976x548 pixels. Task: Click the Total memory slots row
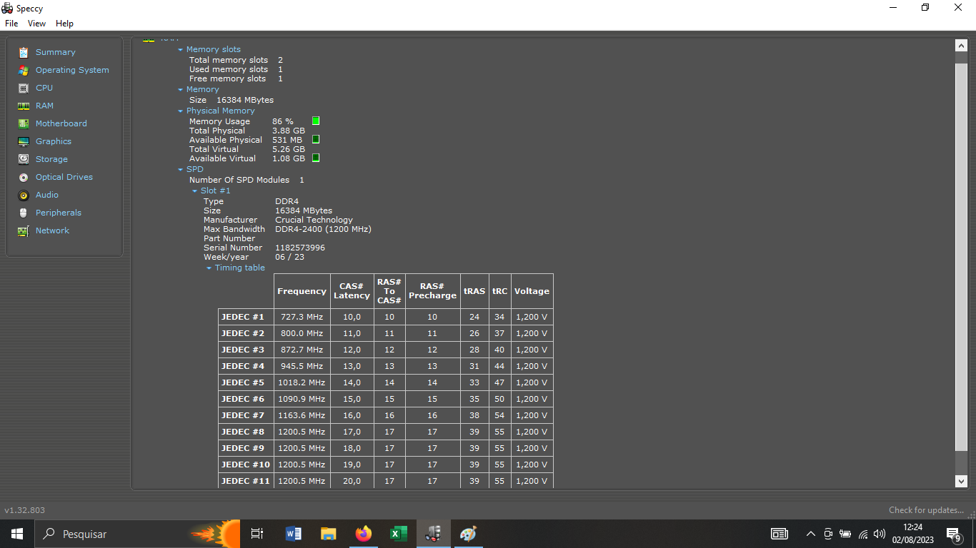pyautogui.click(x=236, y=60)
